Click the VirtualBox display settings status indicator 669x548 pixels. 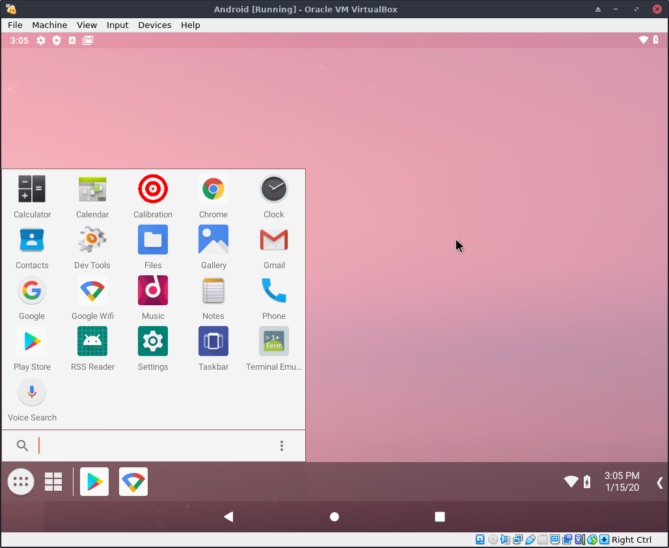point(554,540)
